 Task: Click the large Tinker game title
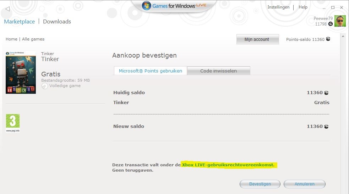[x=50, y=59]
